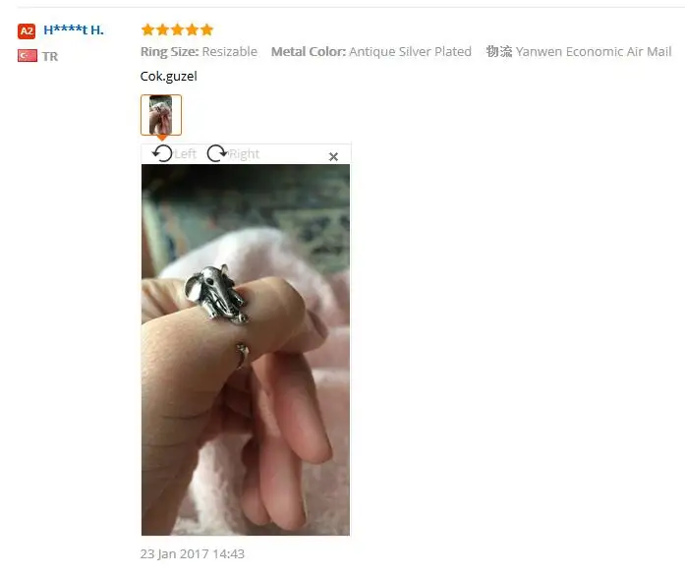Click the Left rotate label

pyautogui.click(x=185, y=154)
